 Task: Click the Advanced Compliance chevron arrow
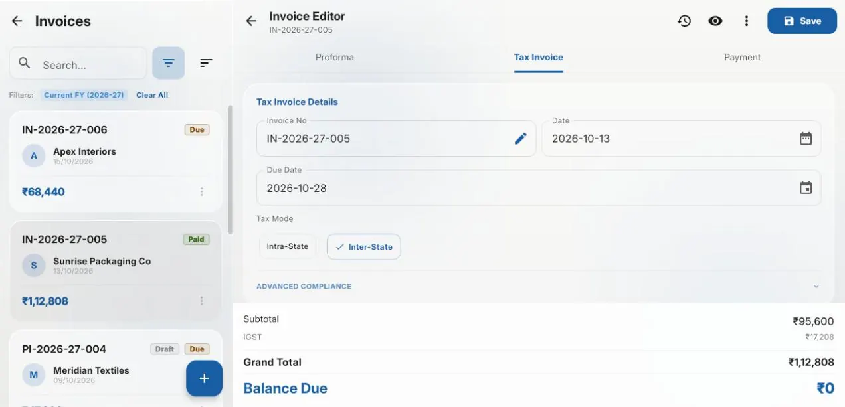coord(816,287)
